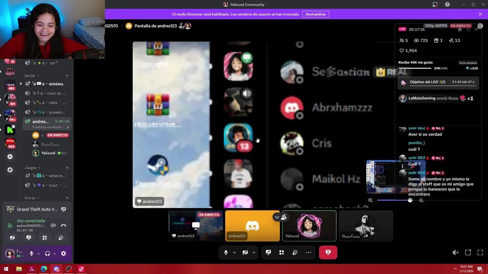The height and width of the screenshot is (274, 488).
Task: Open the GENERAL text channel
Action: (x=47, y=84)
